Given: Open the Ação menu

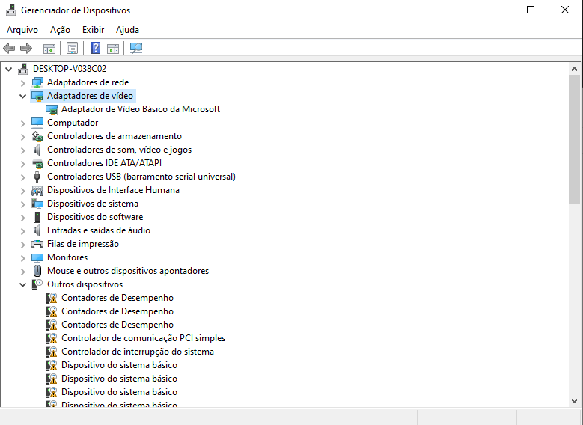Looking at the screenshot, I should pyautogui.click(x=60, y=30).
